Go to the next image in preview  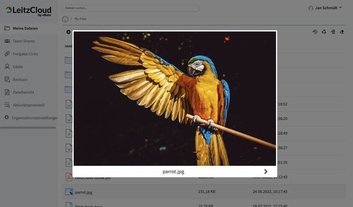pos(266,172)
